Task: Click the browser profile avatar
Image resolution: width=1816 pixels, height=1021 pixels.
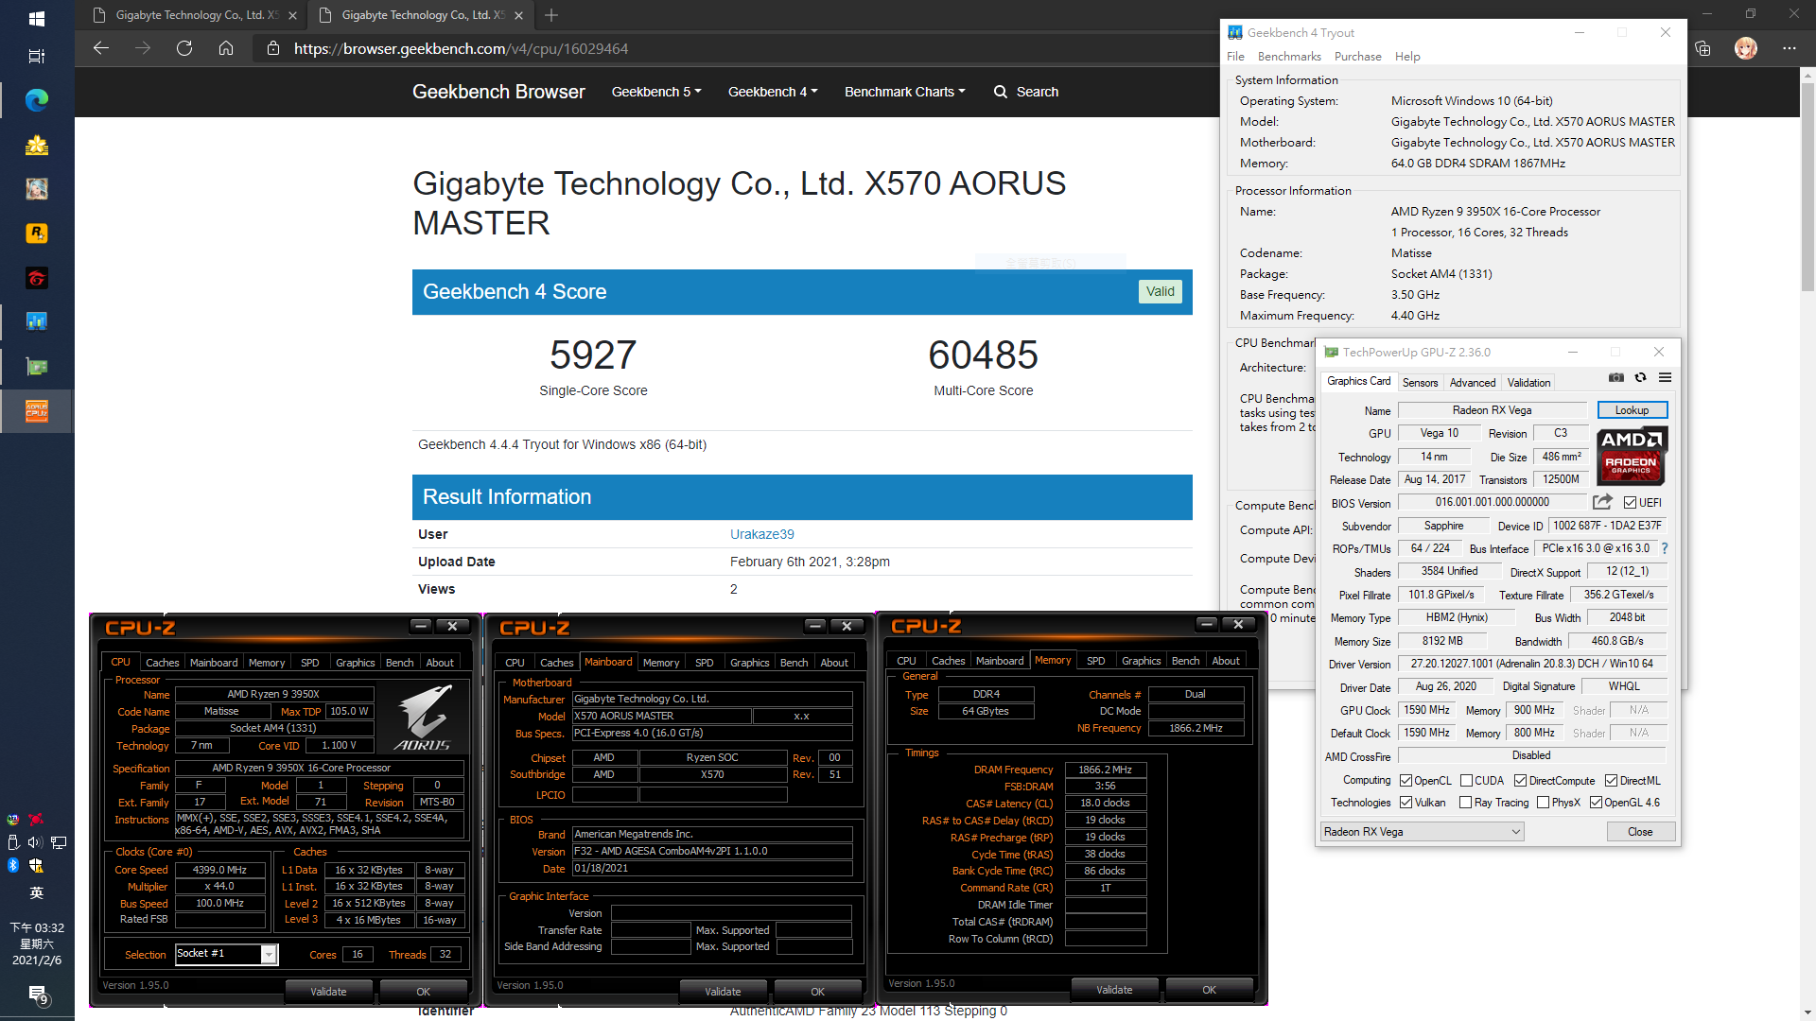Action: pyautogui.click(x=1746, y=48)
